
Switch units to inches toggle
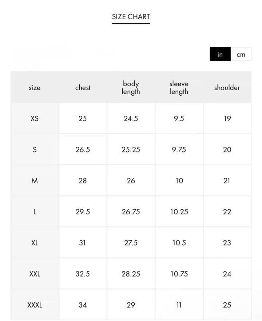point(220,55)
